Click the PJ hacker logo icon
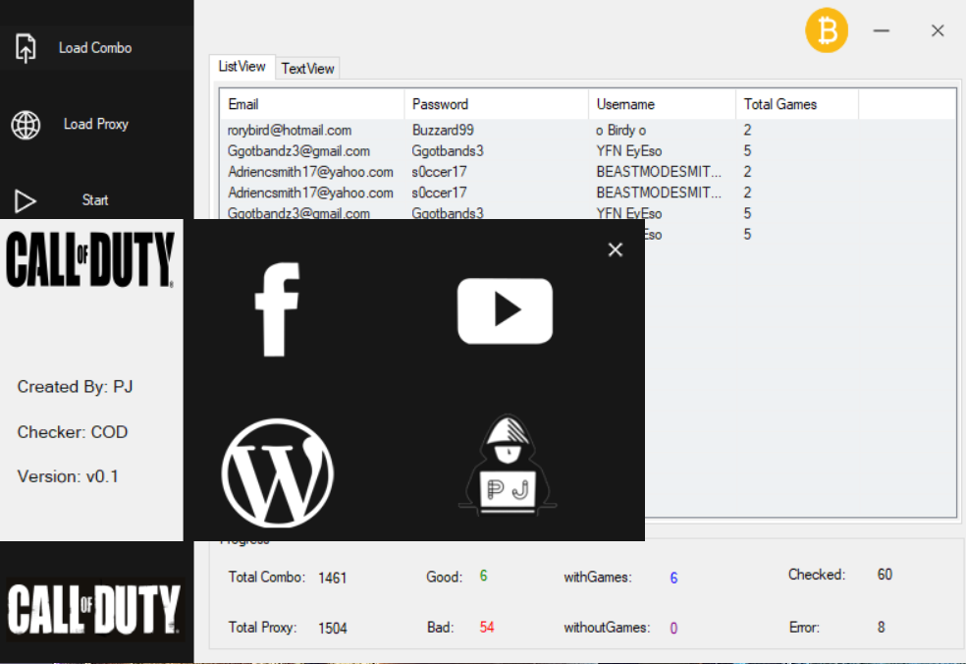 (507, 467)
